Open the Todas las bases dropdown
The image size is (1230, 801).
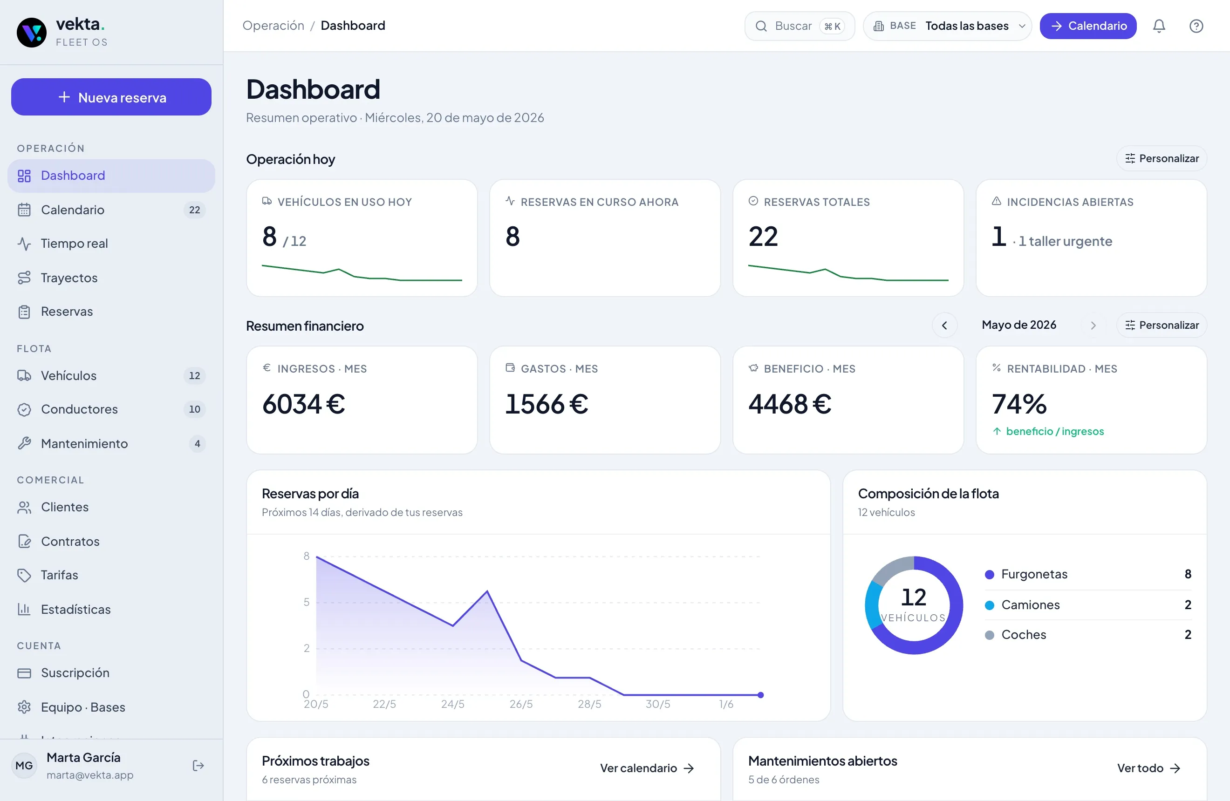947,26
